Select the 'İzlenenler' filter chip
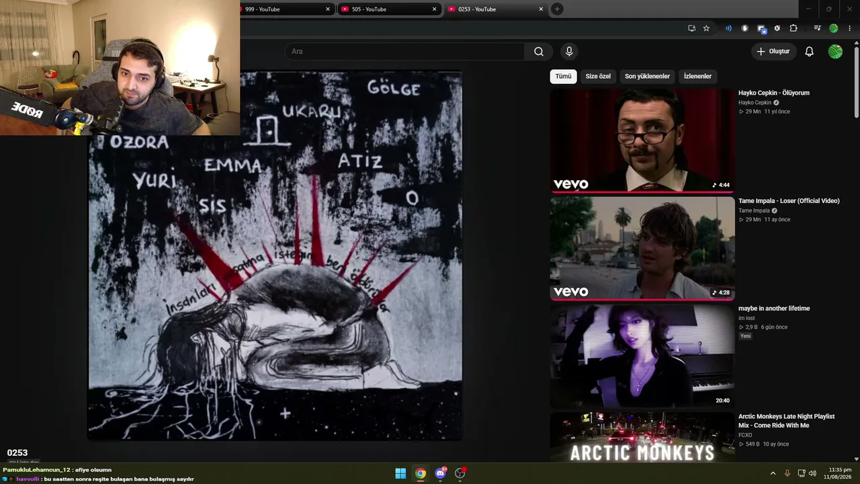This screenshot has height=484, width=860. (697, 77)
